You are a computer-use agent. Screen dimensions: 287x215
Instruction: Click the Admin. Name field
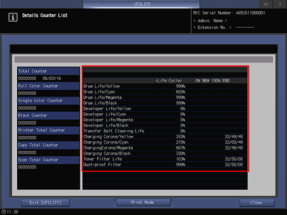210,21
